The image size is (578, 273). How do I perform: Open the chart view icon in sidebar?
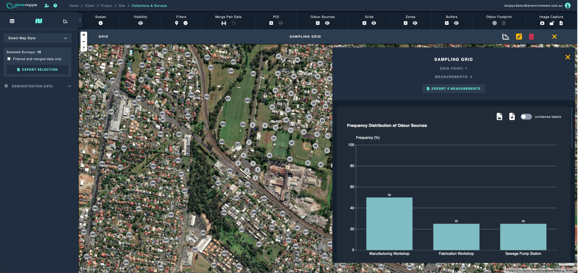[x=65, y=21]
